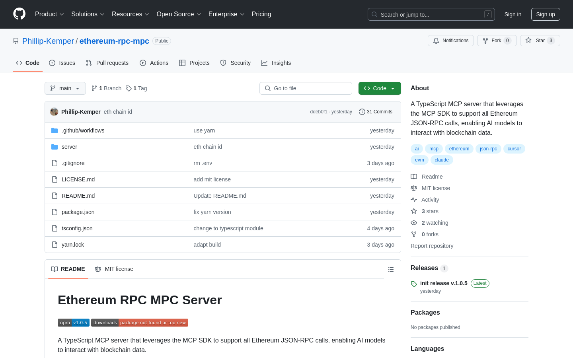Open the init release v.1.0.5 link
This screenshot has width=573, height=358.
point(444,283)
